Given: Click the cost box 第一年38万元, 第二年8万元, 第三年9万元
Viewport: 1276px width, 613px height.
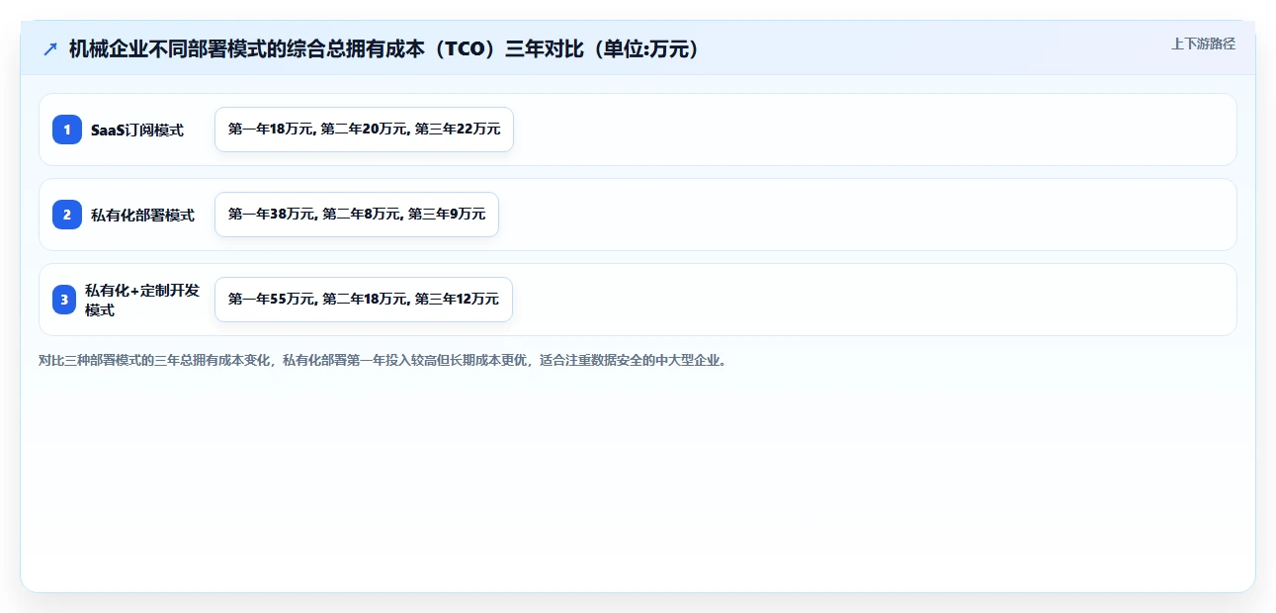Looking at the screenshot, I should pos(357,215).
